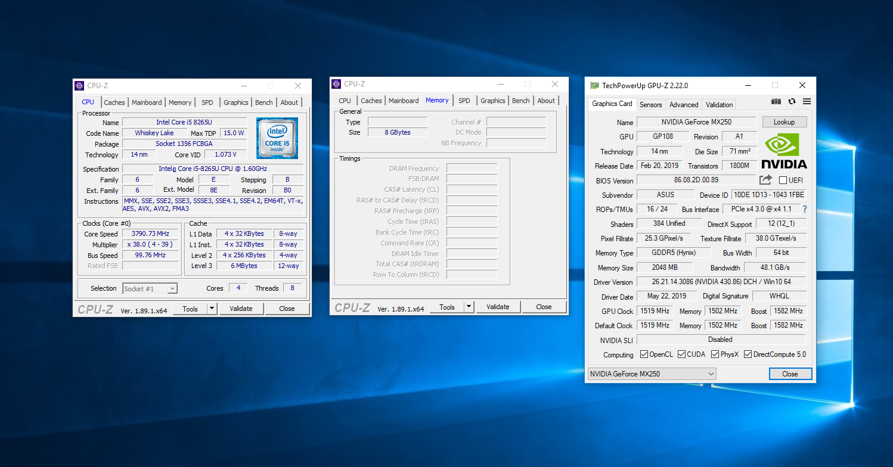This screenshot has height=467, width=893.
Task: Open Caches tab in middle CPU-Z window
Action: point(371,101)
